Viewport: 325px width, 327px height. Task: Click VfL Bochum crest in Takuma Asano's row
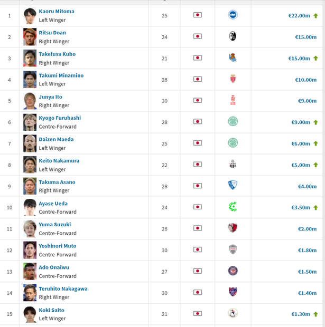tap(233, 185)
